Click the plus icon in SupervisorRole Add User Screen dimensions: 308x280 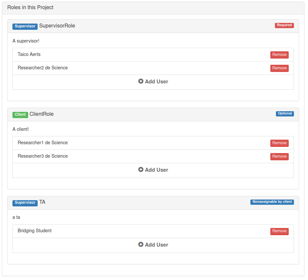coord(141,81)
